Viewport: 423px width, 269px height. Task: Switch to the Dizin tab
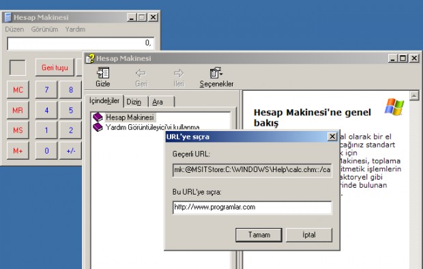pyautogui.click(x=134, y=102)
